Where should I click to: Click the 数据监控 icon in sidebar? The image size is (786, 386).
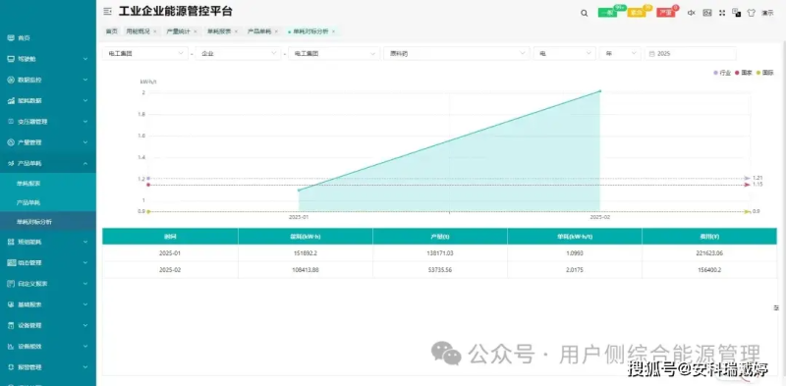tap(11, 80)
